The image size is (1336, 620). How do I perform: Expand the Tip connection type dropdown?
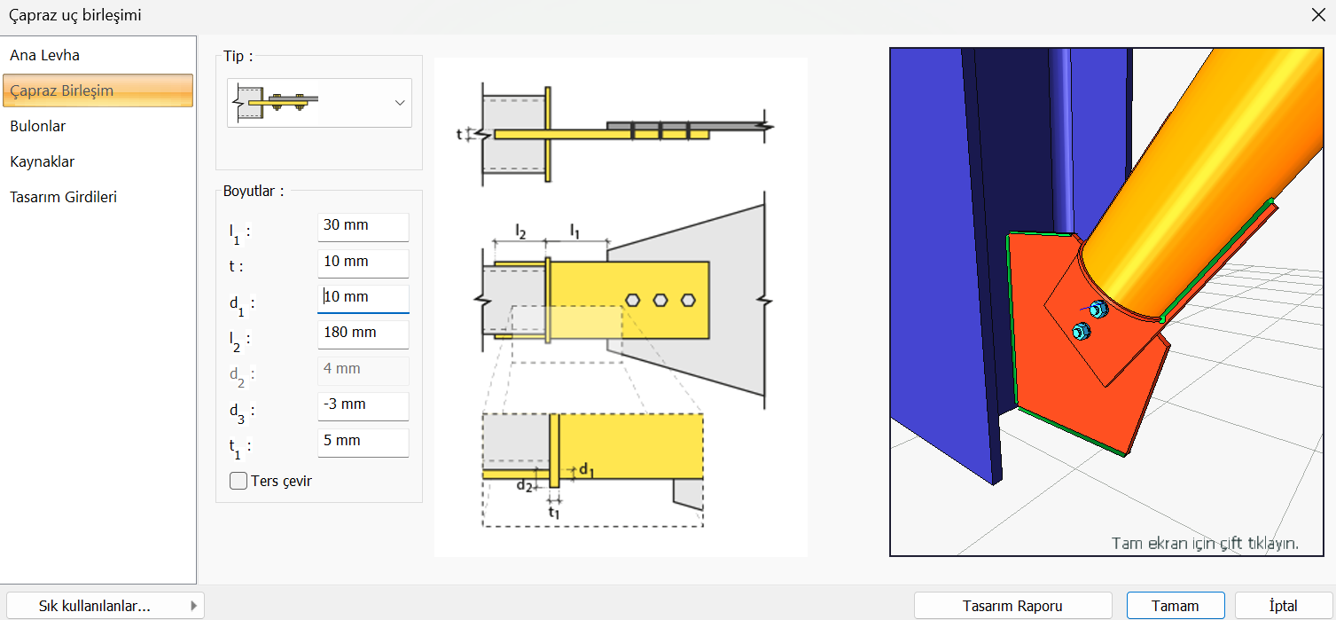tap(399, 103)
